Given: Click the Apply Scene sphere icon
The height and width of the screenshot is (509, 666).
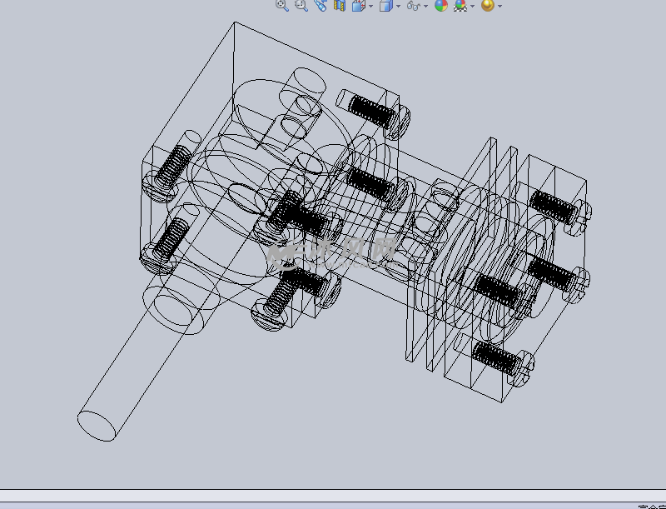Looking at the screenshot, I should pyautogui.click(x=459, y=7).
